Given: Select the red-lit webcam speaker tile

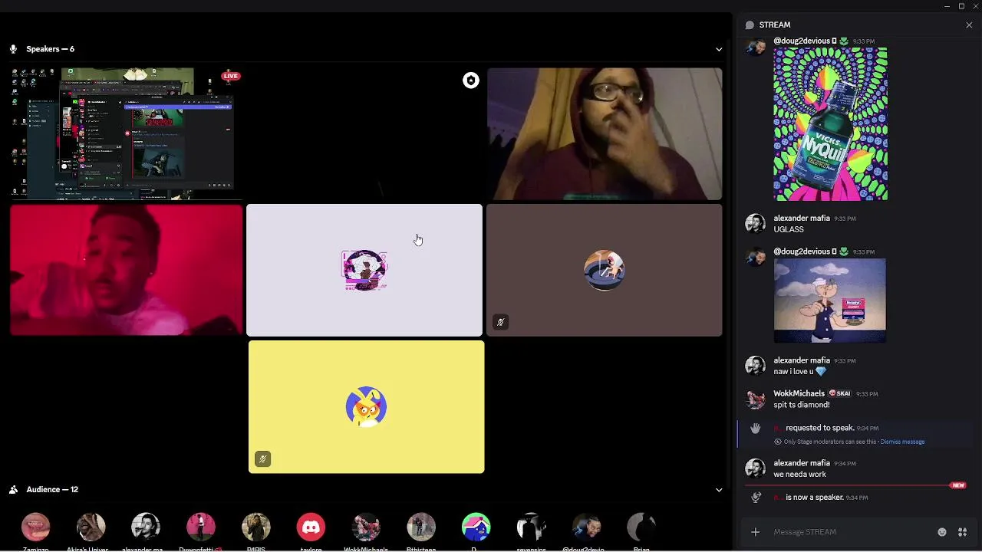Looking at the screenshot, I should click(x=127, y=270).
